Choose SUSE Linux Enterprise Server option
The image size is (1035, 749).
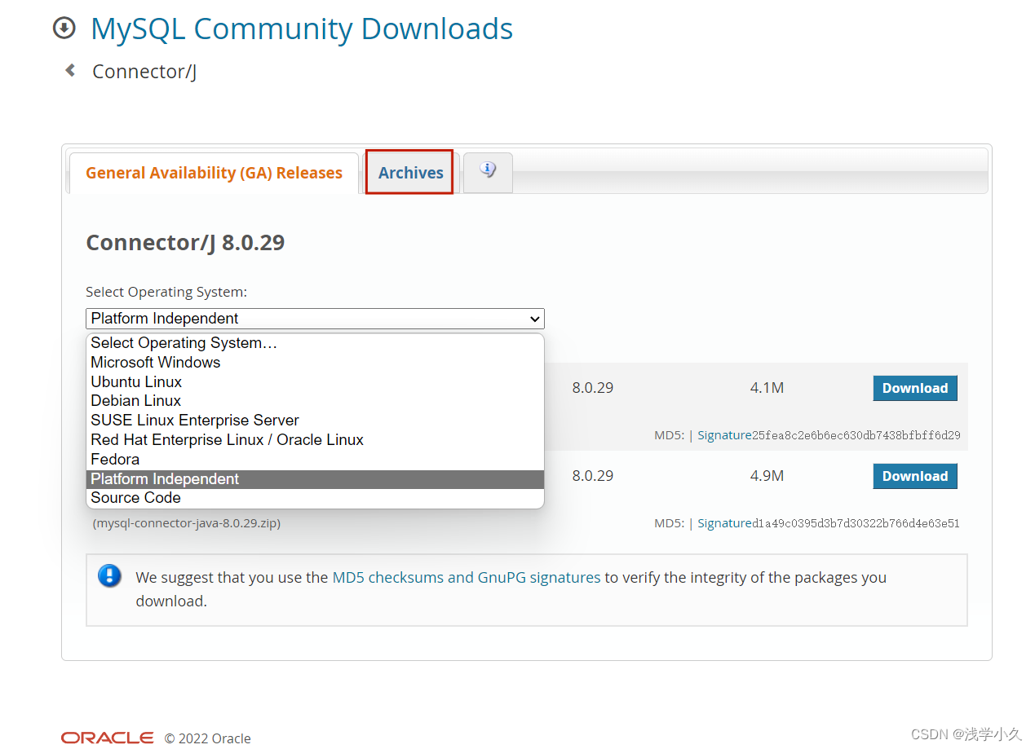(x=315, y=421)
